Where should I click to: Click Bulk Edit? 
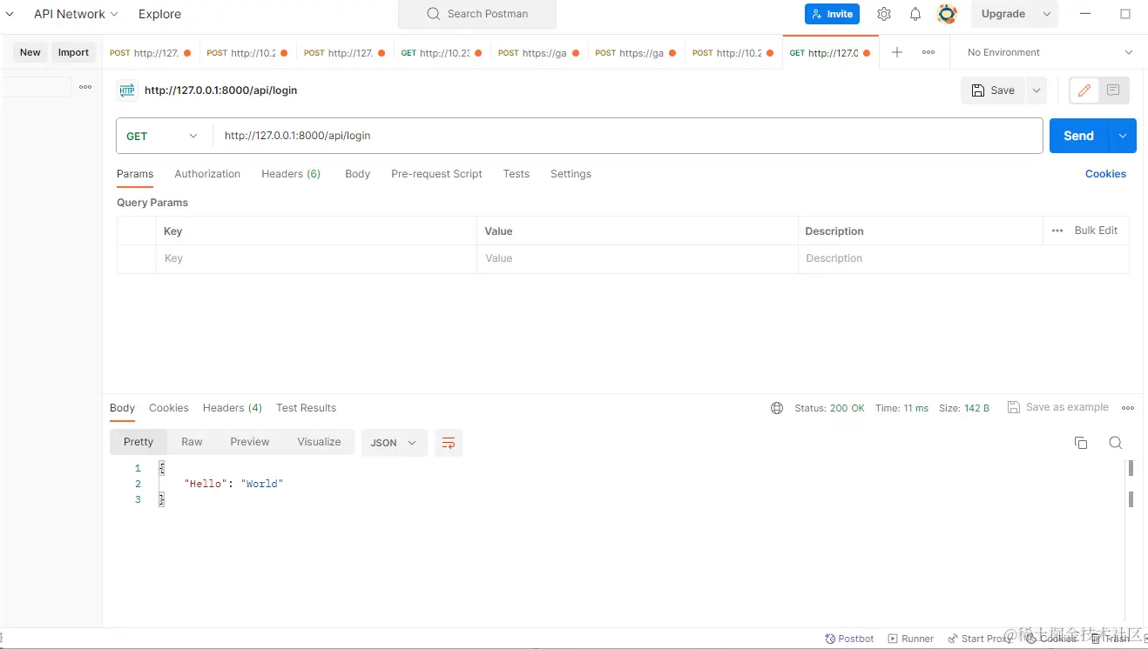(x=1096, y=231)
